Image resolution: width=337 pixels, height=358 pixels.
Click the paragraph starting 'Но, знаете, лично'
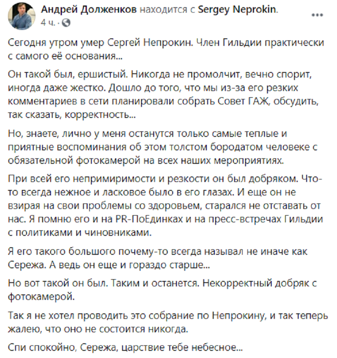coord(163,147)
